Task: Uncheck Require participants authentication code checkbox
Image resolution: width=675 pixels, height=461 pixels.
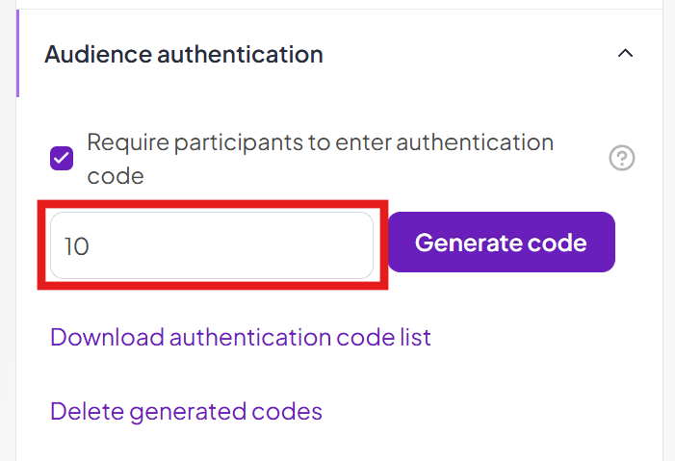Action: [x=62, y=159]
